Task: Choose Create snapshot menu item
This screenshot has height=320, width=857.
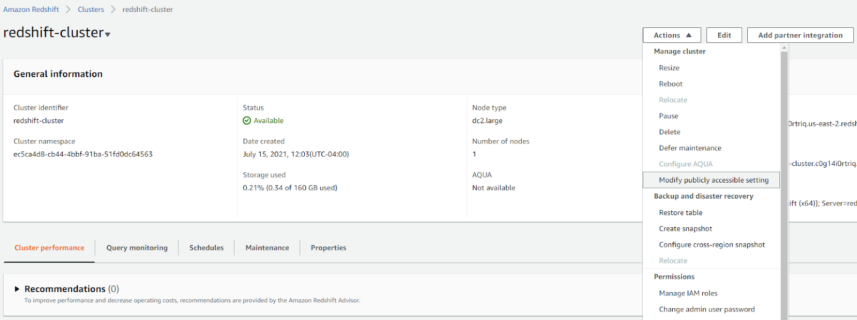Action: pos(711,229)
